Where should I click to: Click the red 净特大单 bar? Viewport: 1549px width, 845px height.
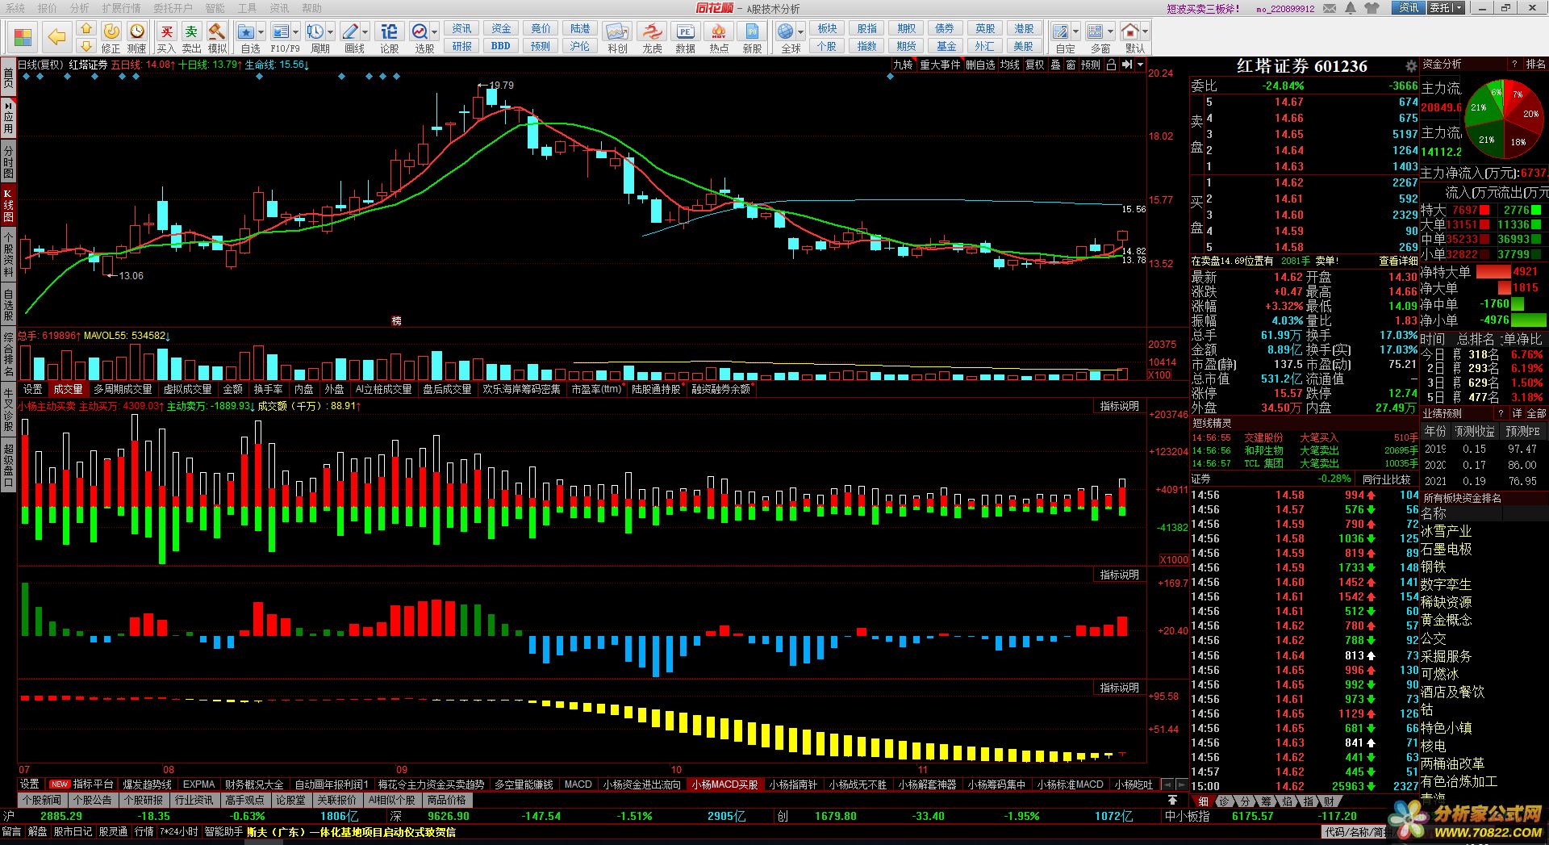coord(1493,272)
